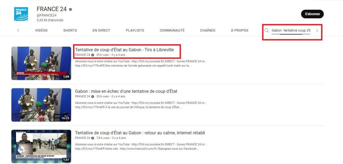The image size is (343, 164).
Task: Open the CHAÎNES tab
Action: 208,30
